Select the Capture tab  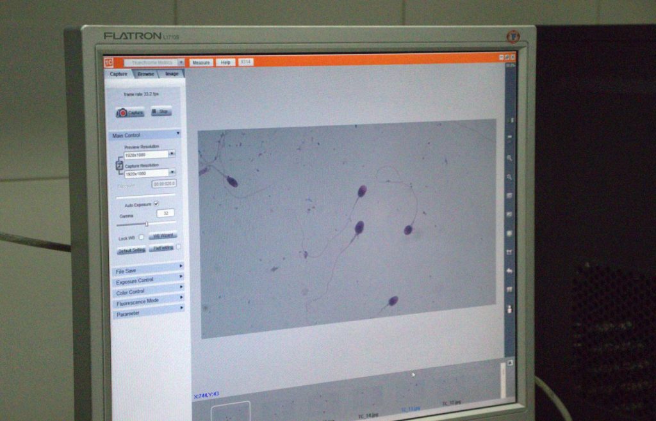(x=119, y=74)
